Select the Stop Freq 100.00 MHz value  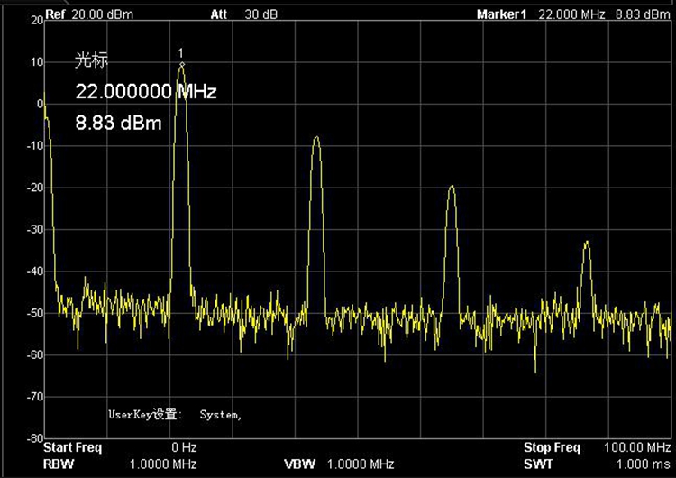tap(637, 447)
